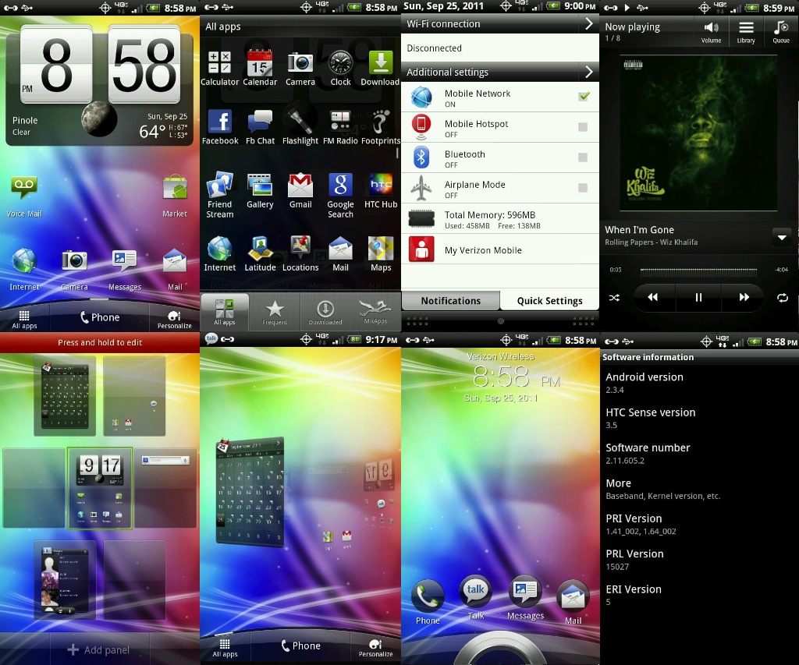Tap the 8:58 flip clock weather widget

pos(99,85)
